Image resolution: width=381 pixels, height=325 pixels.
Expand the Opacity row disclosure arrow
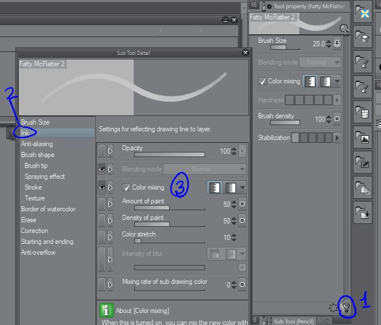[110, 151]
